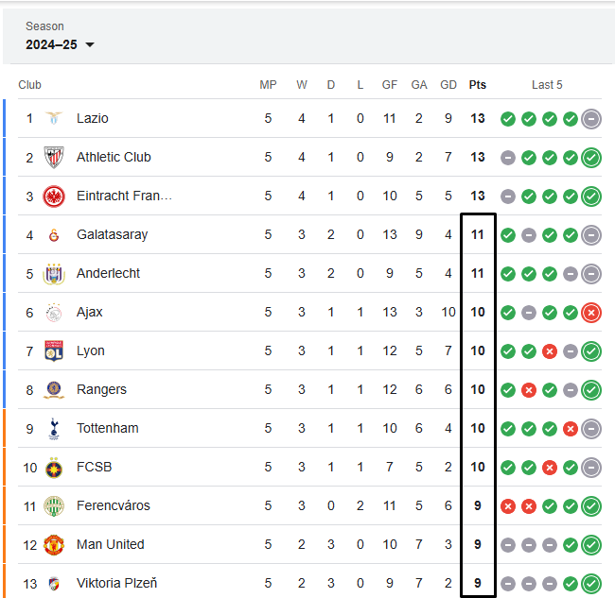Click the GD column header
The height and width of the screenshot is (598, 615).
coord(448,85)
